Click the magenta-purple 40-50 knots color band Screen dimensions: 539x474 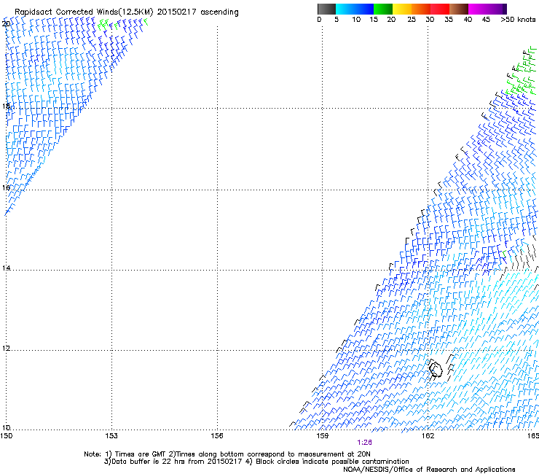[x=487, y=9]
